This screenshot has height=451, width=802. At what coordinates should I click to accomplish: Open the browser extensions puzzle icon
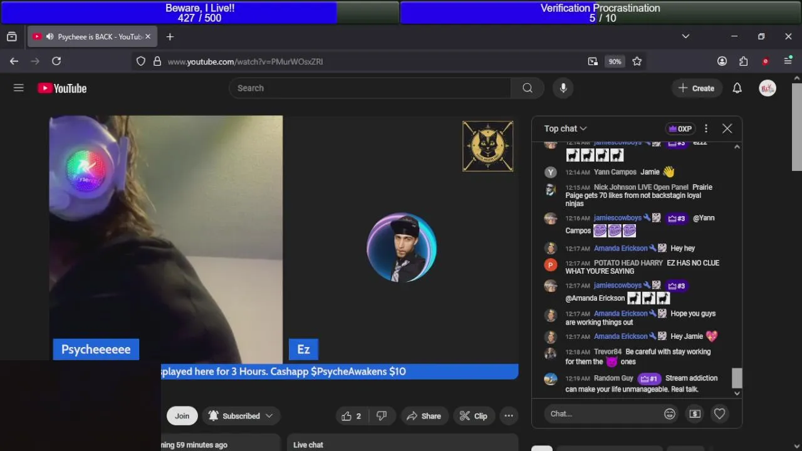[743, 61]
